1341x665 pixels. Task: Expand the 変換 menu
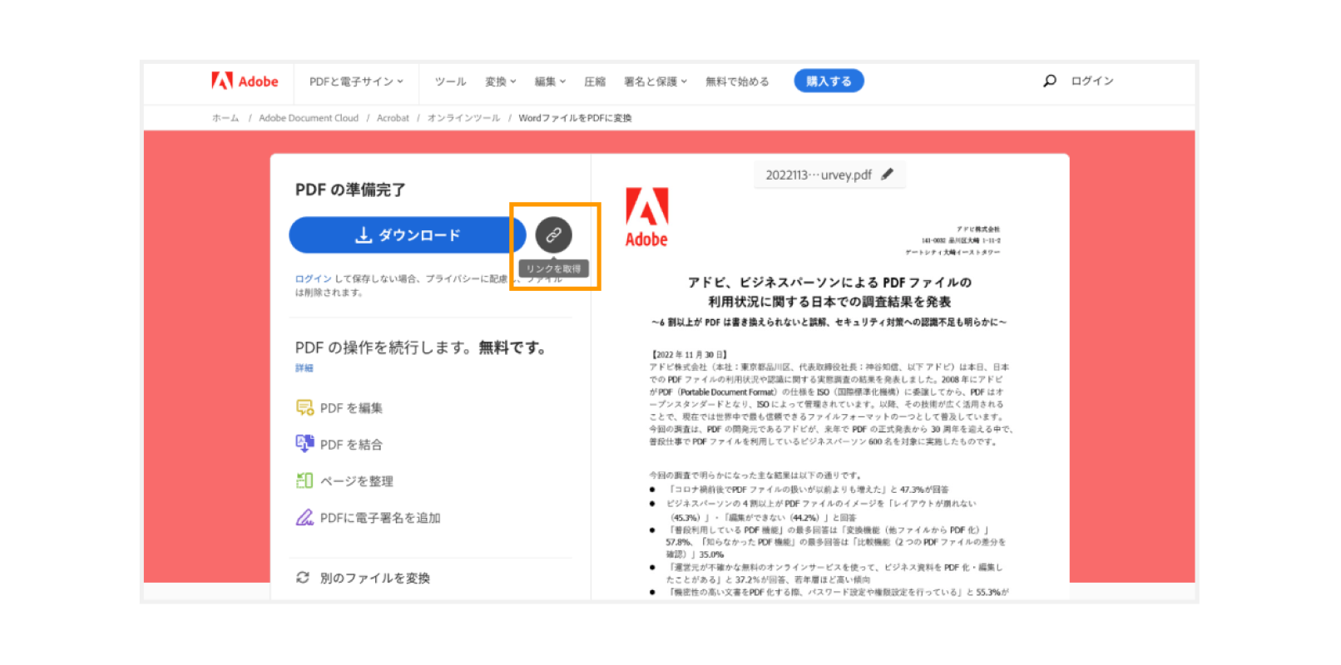(501, 81)
